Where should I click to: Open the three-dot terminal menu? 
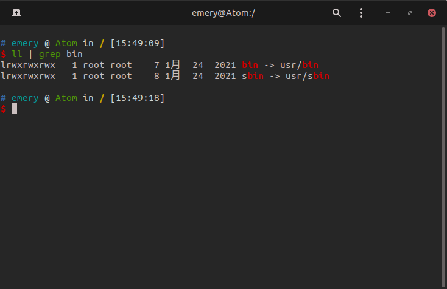coord(361,13)
